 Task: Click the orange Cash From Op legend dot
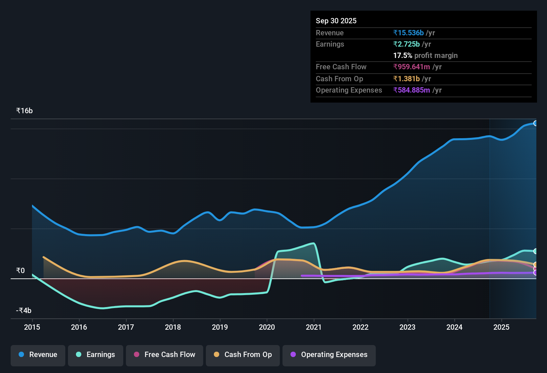click(217, 355)
